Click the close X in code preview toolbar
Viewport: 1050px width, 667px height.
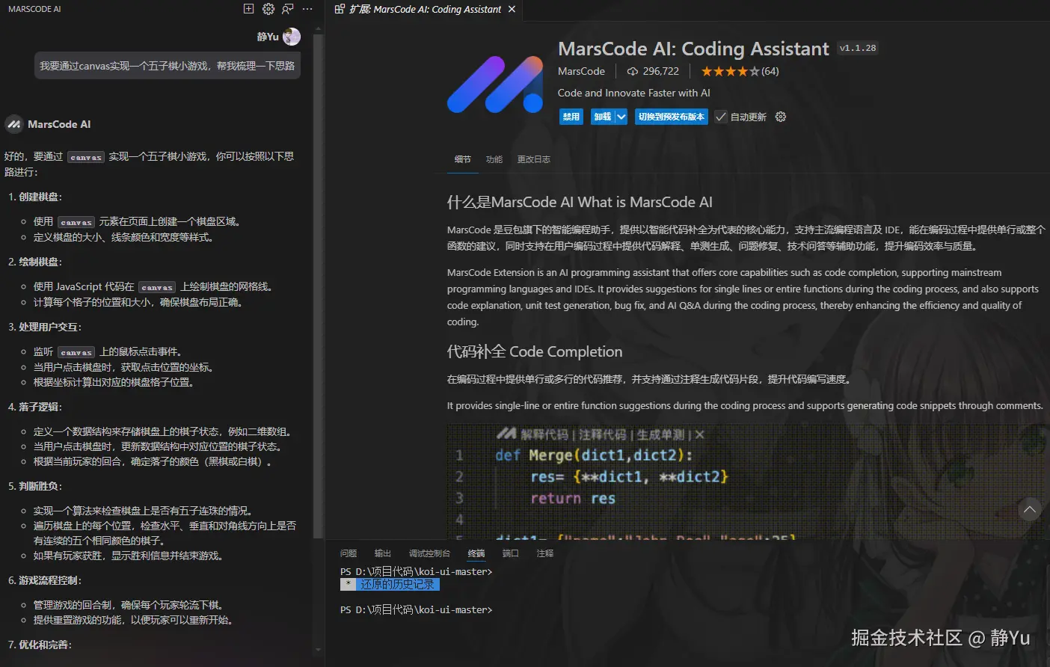click(699, 434)
